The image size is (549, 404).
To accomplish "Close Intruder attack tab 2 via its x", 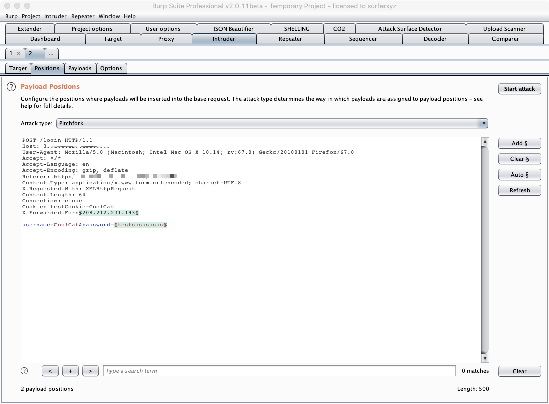I will coord(39,53).
